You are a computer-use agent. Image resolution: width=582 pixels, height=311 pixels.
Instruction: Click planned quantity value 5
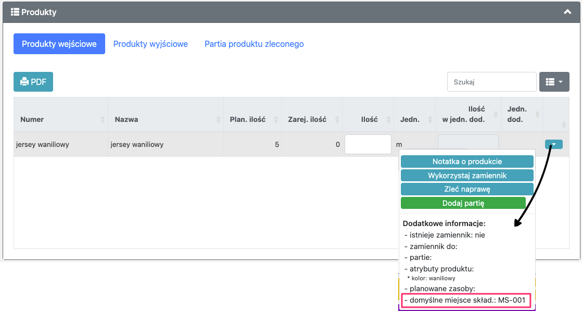point(277,144)
